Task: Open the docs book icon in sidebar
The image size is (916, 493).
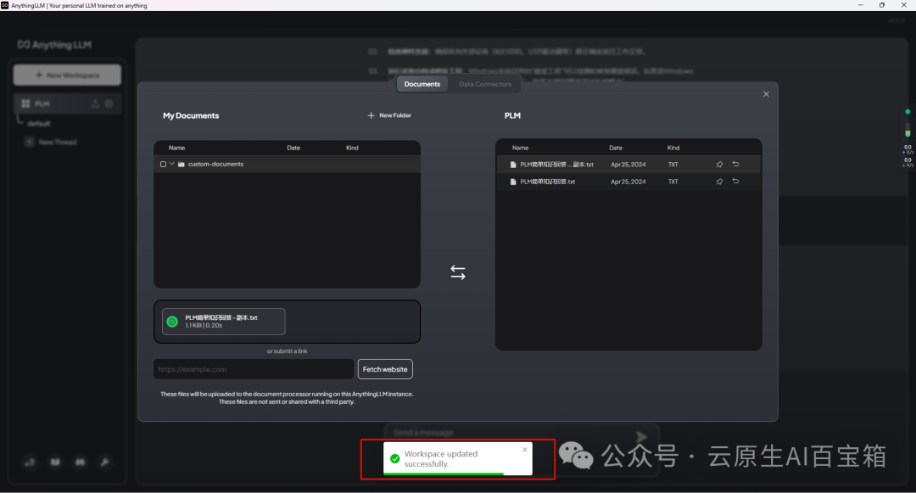Action: 55,462
